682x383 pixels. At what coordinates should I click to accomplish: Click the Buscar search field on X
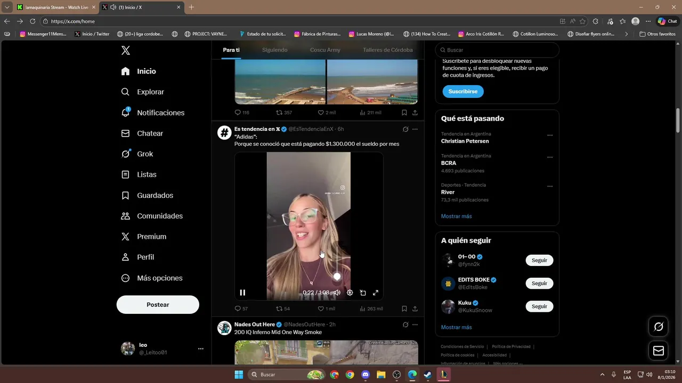click(497, 50)
